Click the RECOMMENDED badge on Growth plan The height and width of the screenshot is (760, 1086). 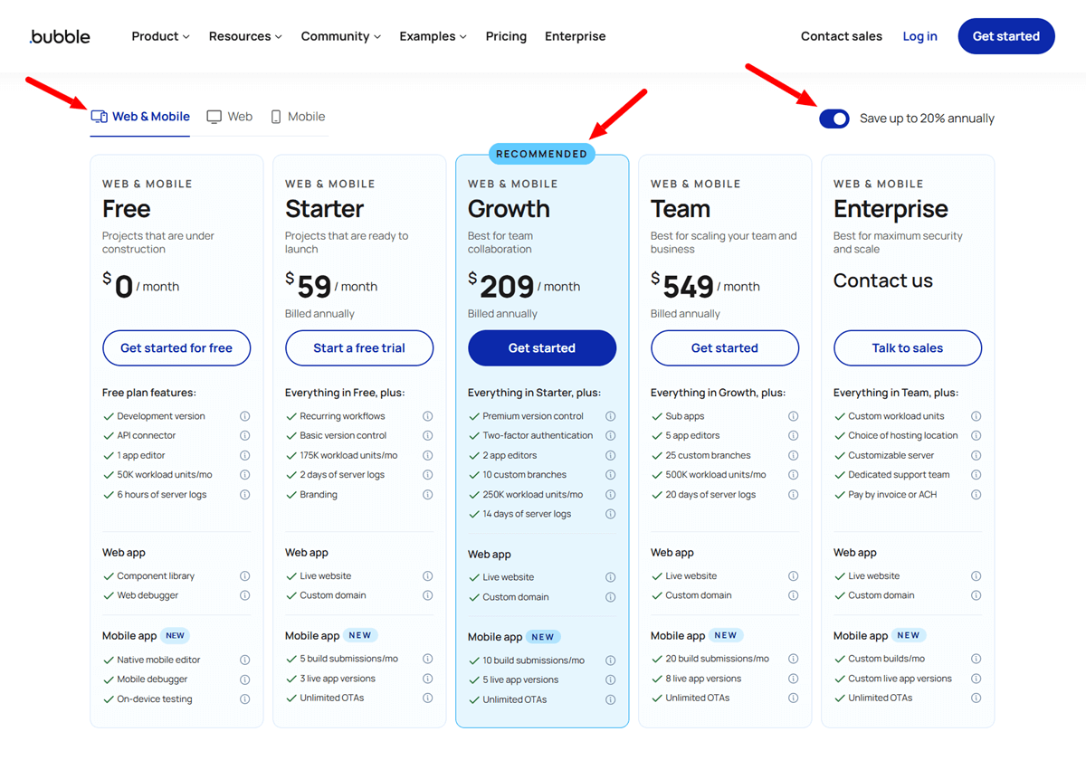tap(541, 153)
